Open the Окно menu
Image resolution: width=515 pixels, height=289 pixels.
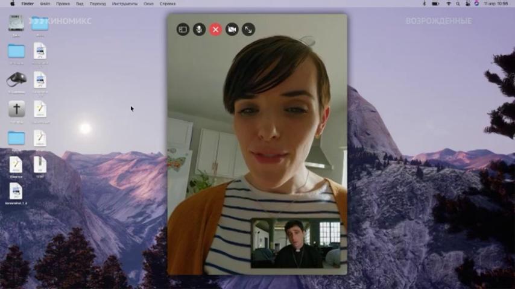pos(148,4)
